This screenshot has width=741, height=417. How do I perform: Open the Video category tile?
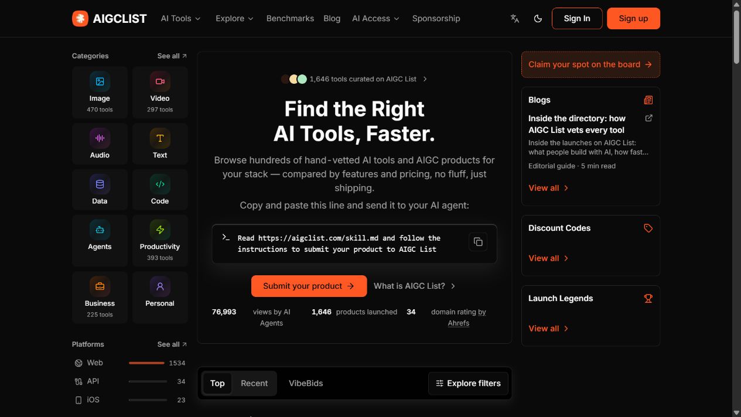click(x=160, y=93)
